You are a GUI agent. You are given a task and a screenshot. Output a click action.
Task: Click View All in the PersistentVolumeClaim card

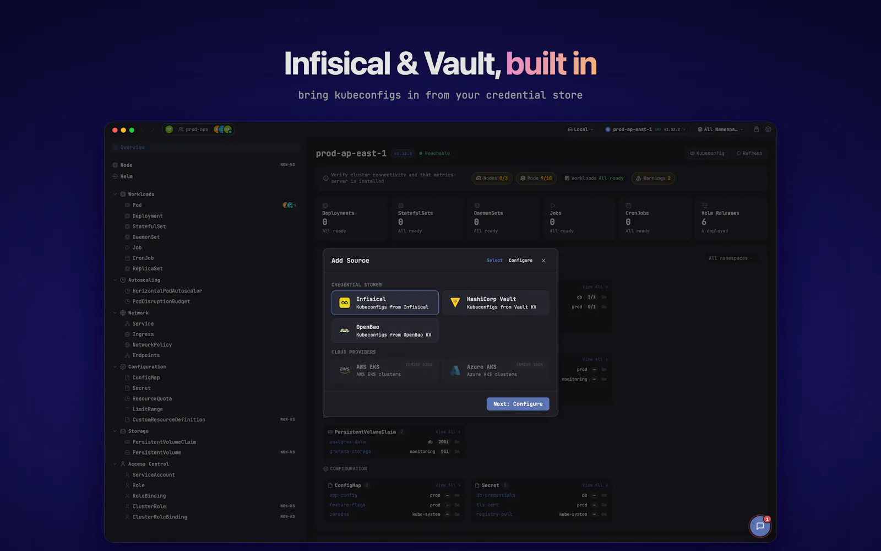(448, 432)
